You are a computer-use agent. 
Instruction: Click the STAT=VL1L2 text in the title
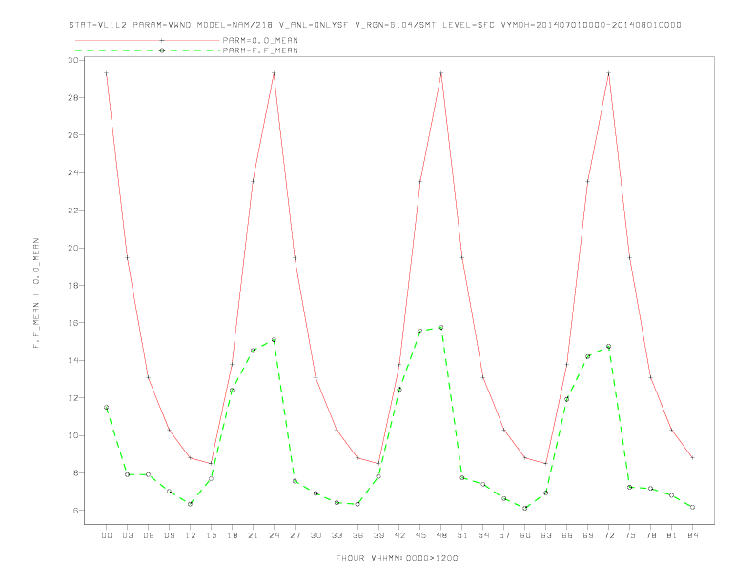click(x=98, y=25)
